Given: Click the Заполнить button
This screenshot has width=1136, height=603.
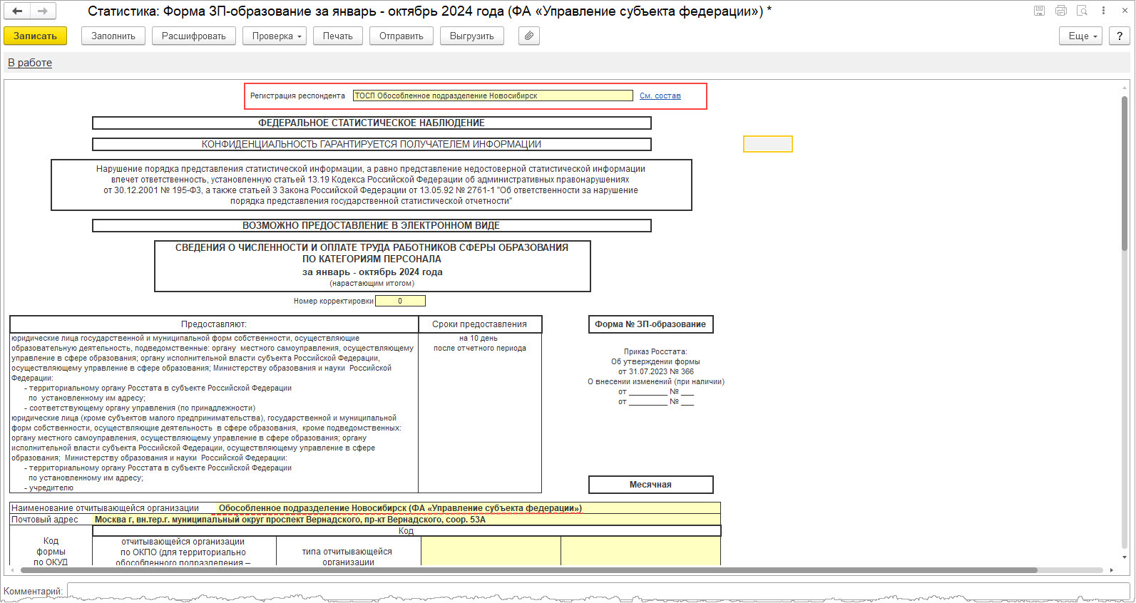Looking at the screenshot, I should tap(113, 36).
